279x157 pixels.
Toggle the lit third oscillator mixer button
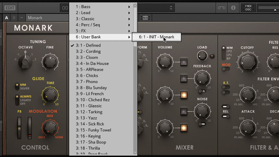click(184, 128)
